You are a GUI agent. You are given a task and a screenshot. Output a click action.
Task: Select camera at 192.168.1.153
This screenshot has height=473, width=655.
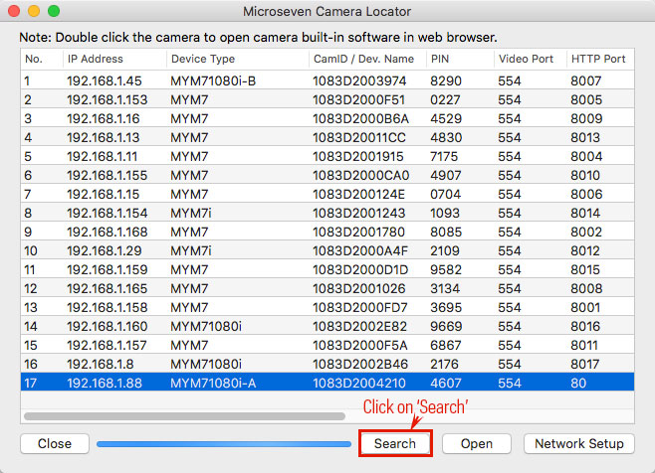coord(327,99)
